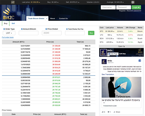
Task: Click 24h Change column header
Action: pyautogui.click(x=130, y=28)
